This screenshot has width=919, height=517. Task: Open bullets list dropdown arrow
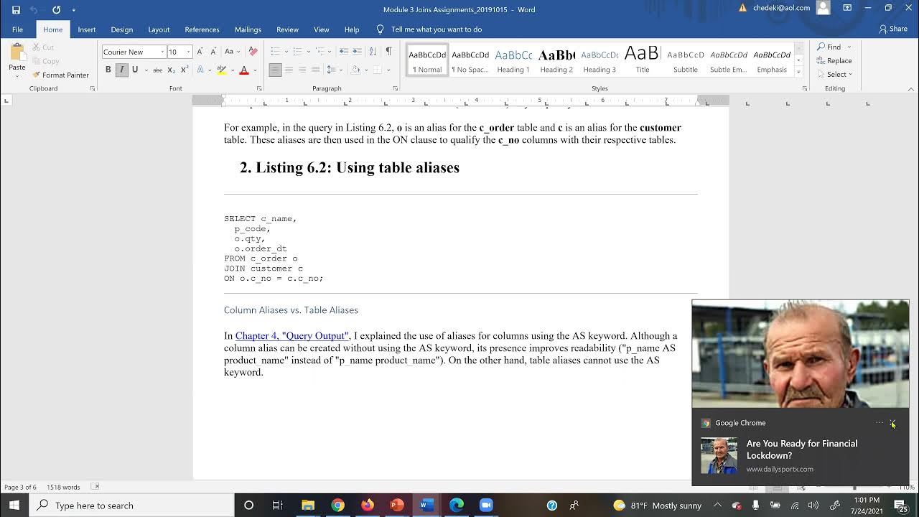click(x=286, y=52)
